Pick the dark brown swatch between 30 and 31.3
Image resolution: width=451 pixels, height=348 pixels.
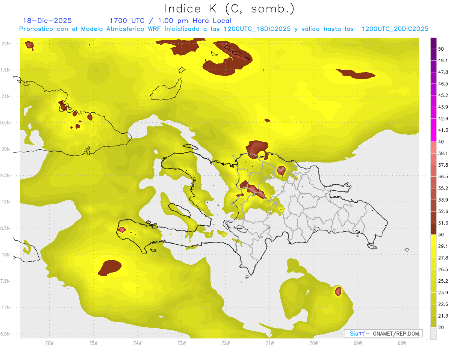pyautogui.click(x=433, y=229)
